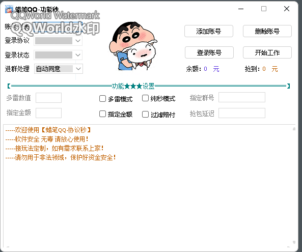Click the 登录账号 button
The width and height of the screenshot is (302, 252).
209,52
